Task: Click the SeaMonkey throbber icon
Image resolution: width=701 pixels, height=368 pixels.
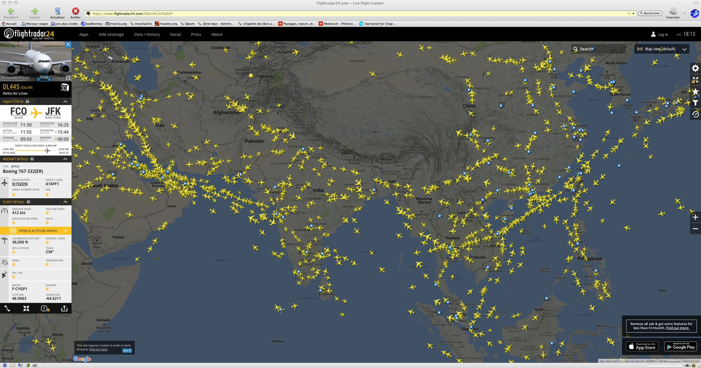Action: point(694,13)
